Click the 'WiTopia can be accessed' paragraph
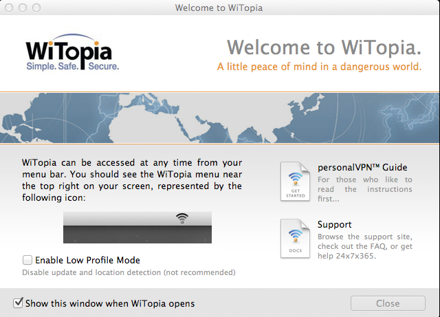The image size is (440, 317). click(132, 180)
